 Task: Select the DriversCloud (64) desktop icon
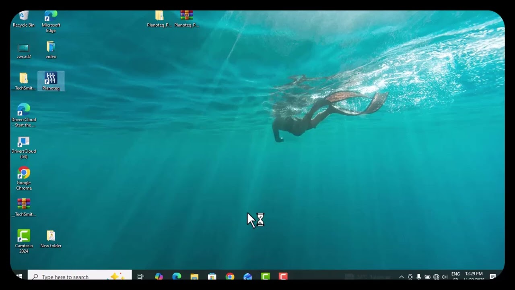click(x=24, y=147)
